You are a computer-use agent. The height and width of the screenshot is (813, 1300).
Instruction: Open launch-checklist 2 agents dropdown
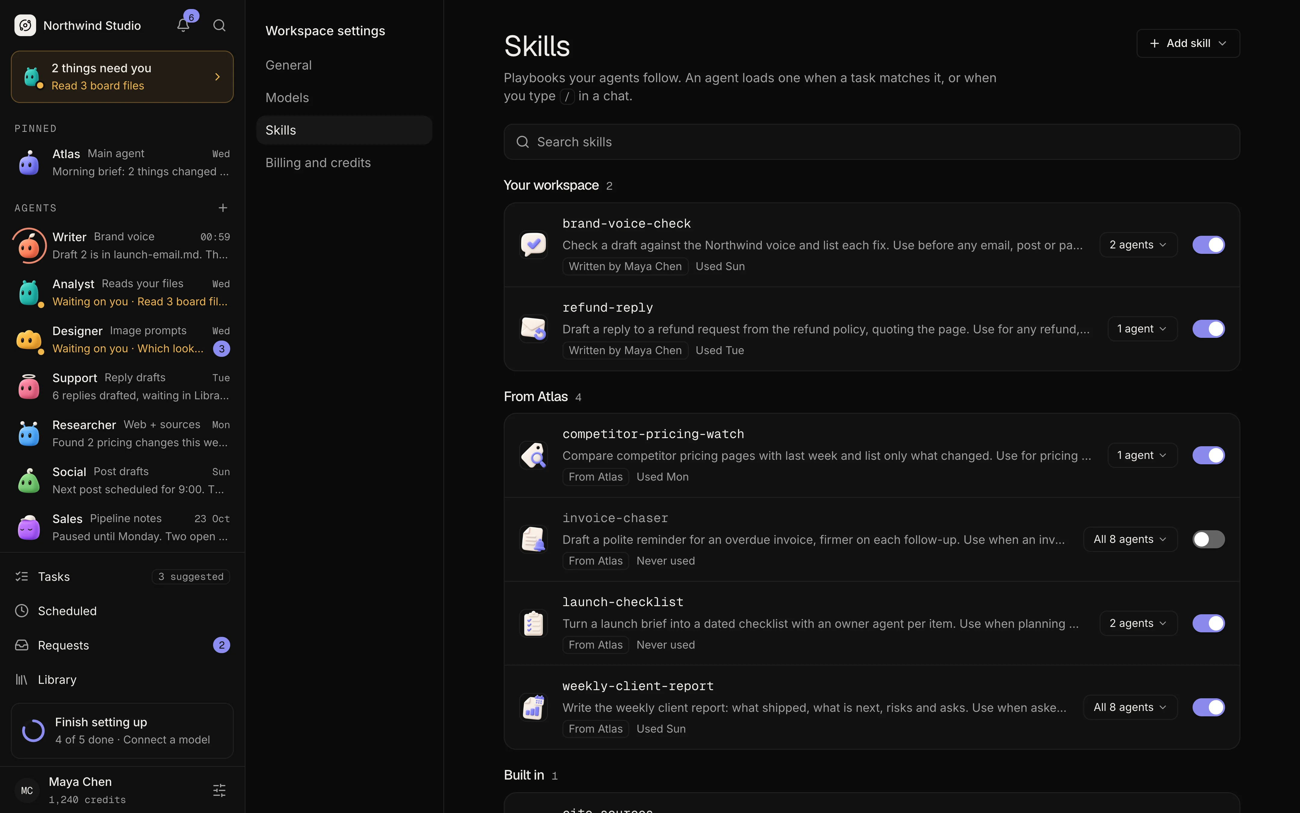coord(1138,623)
